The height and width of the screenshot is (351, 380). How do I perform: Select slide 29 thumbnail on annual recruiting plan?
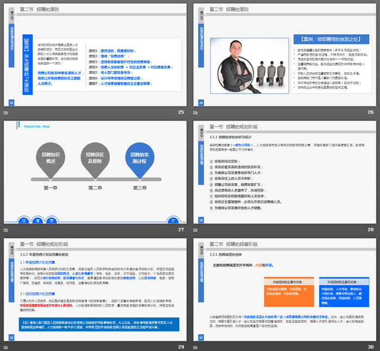[94, 290]
